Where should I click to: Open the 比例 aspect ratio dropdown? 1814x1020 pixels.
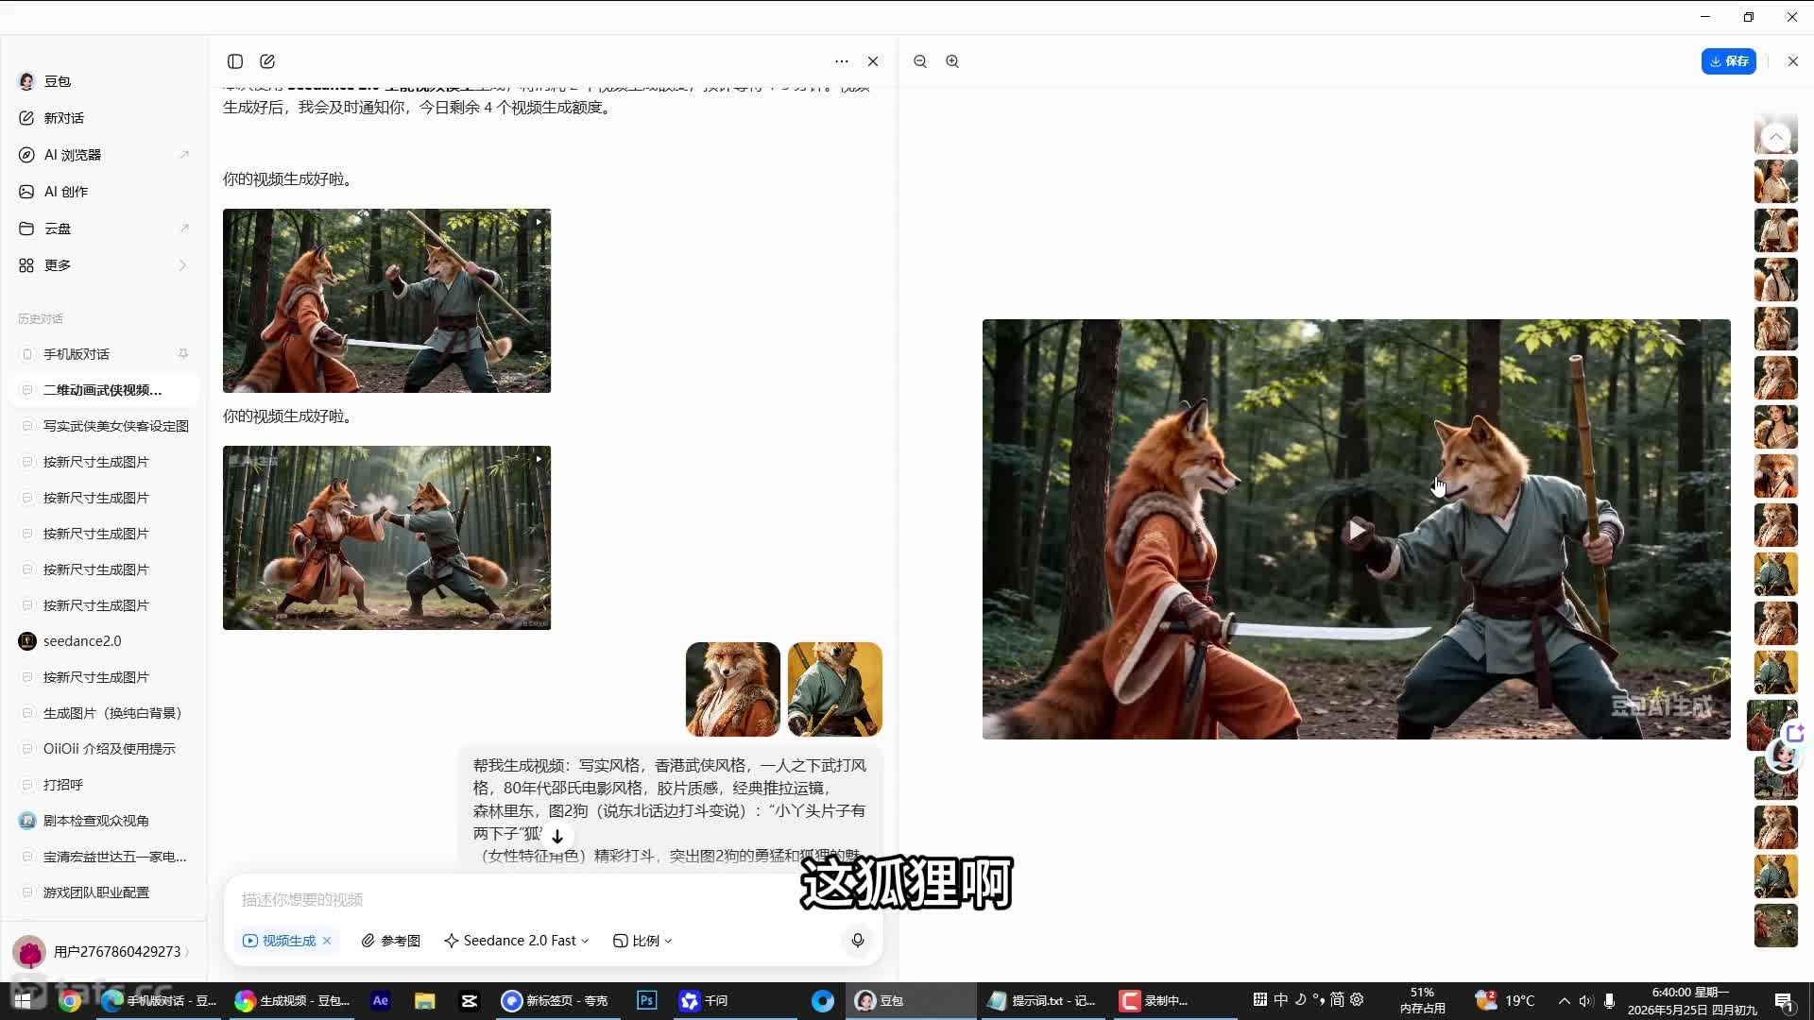coord(642,941)
